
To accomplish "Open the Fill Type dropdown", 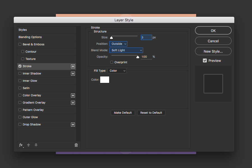I will point(117,71).
